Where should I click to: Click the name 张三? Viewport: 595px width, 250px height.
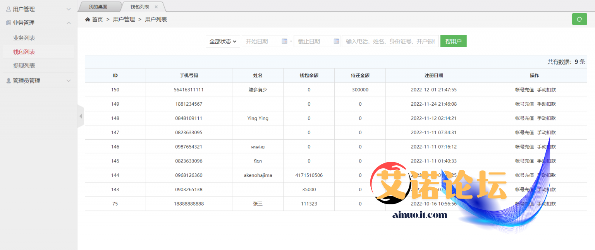pyautogui.click(x=258, y=204)
